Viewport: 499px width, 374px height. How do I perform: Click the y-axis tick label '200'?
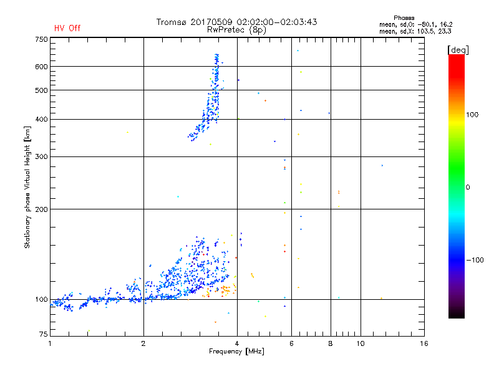tap(41, 209)
